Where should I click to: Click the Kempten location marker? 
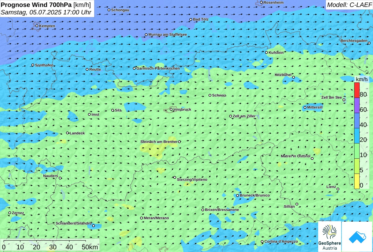tap(37, 26)
